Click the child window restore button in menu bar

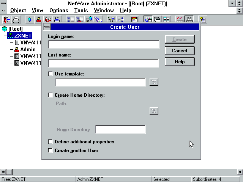pyautogui.click(x=240, y=11)
